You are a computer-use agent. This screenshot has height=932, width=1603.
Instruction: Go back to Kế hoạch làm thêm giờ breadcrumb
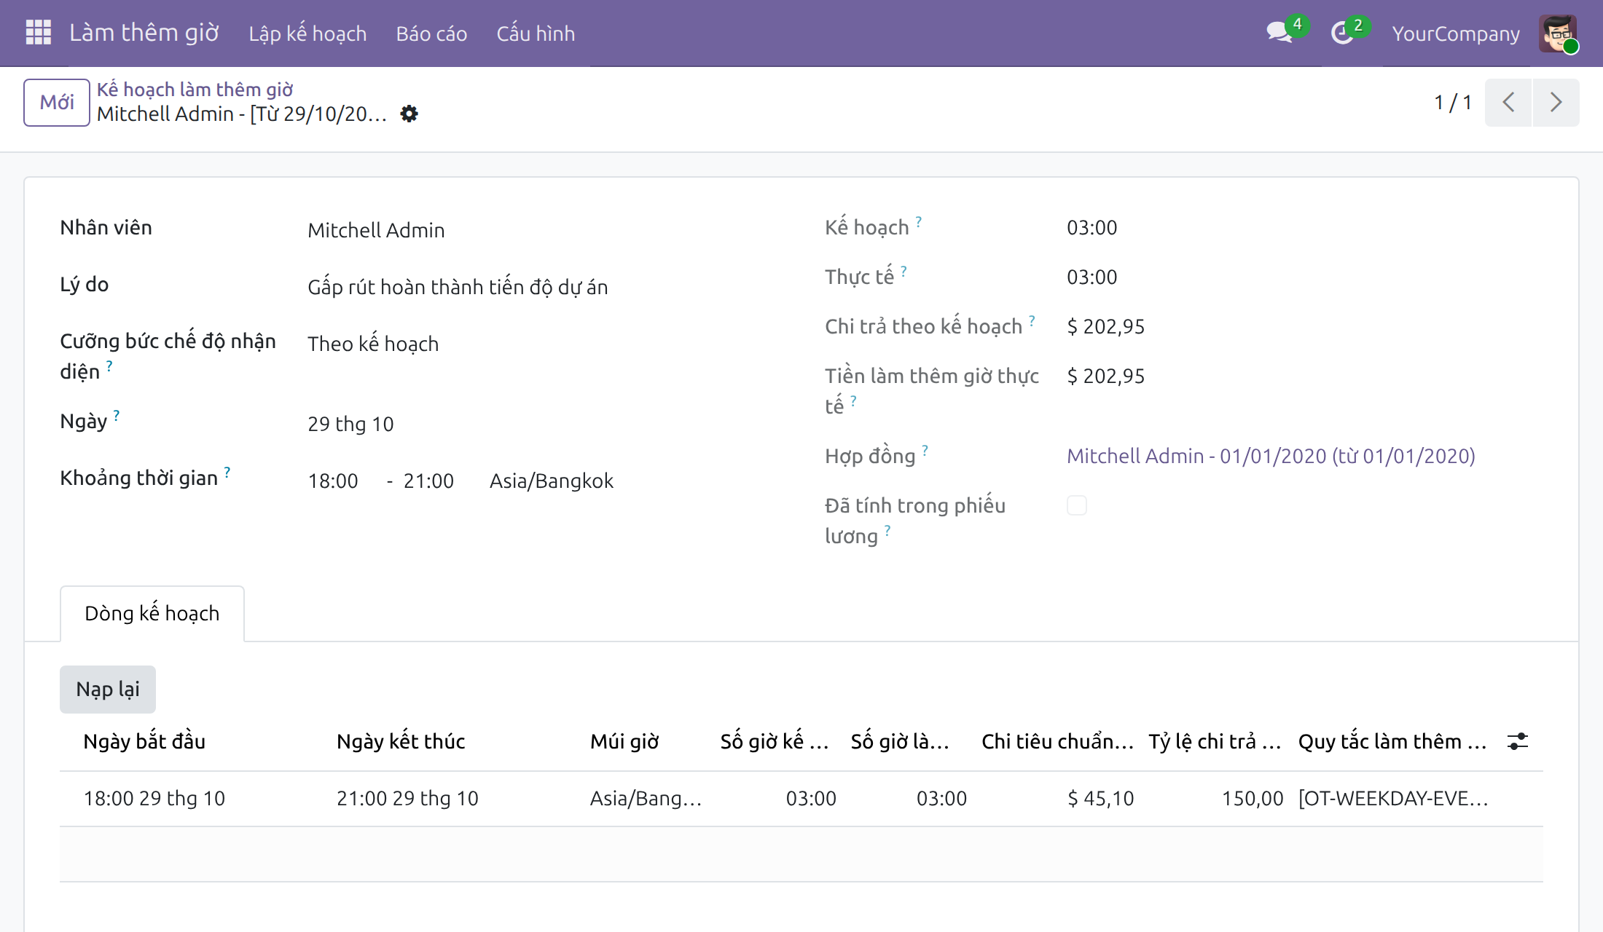(195, 89)
